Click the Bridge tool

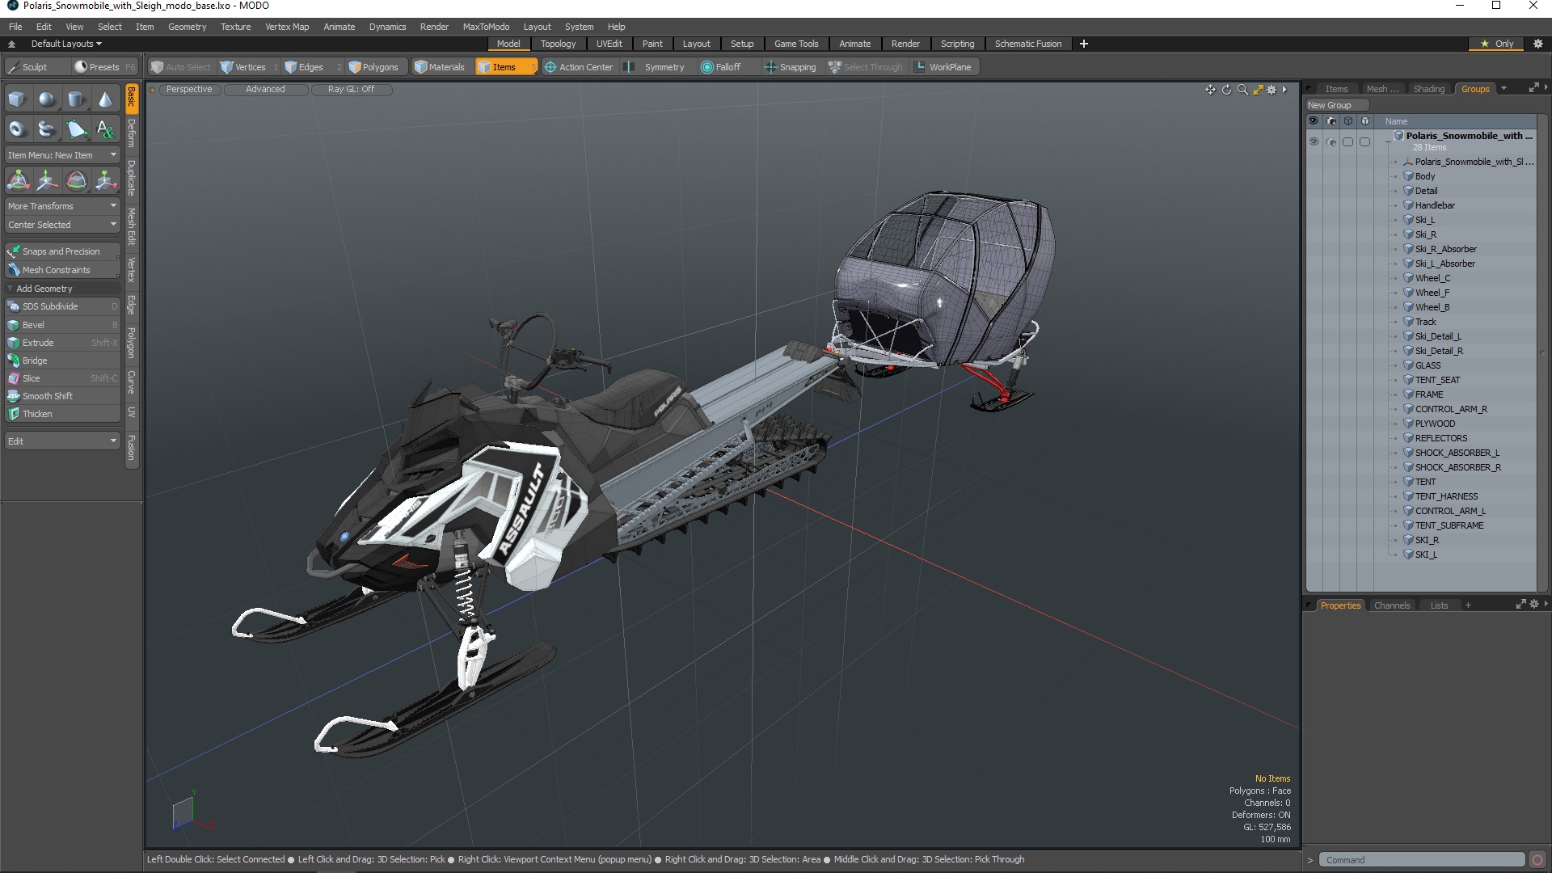coord(62,361)
